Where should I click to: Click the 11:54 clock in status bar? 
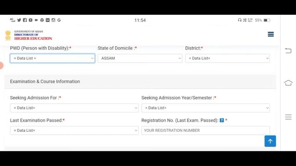pos(140,20)
